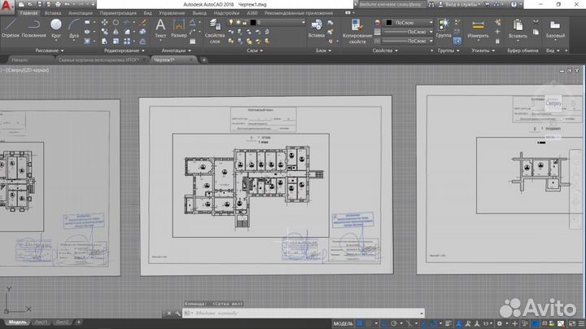Activate the Круг circle tool
This screenshot has width=586, height=329.
point(57,28)
